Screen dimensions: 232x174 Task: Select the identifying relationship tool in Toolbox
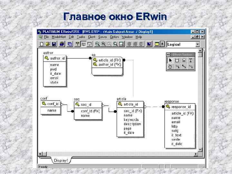click(x=177, y=67)
